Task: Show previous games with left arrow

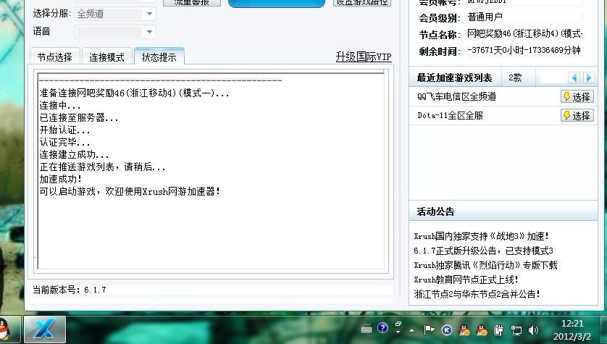Action: coord(574,77)
